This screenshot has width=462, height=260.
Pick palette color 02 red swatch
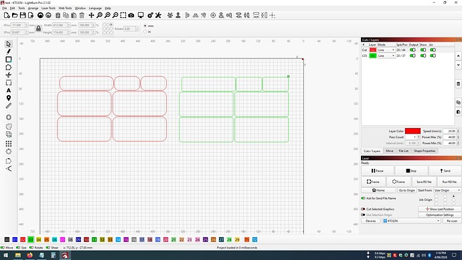click(23, 240)
